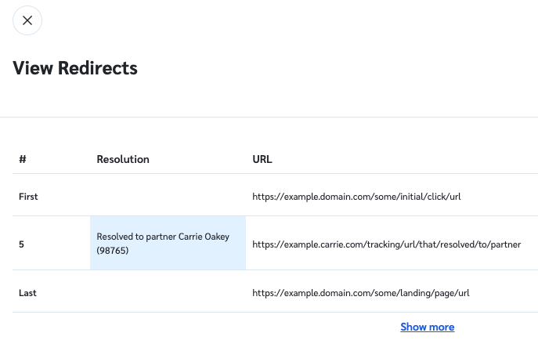538x340 pixels.
Task: Click the highlighted partner resolution cell
Action: [x=168, y=244]
